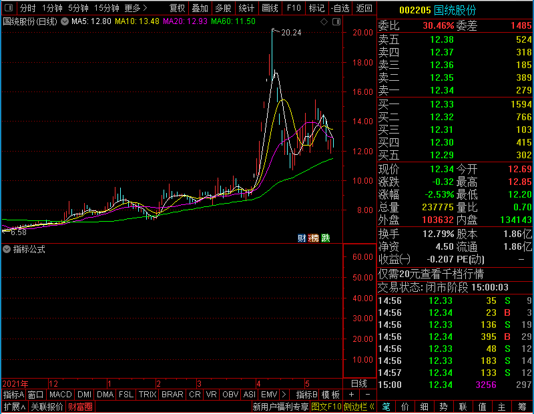Click the 新用户福利专享 link

[280, 407]
